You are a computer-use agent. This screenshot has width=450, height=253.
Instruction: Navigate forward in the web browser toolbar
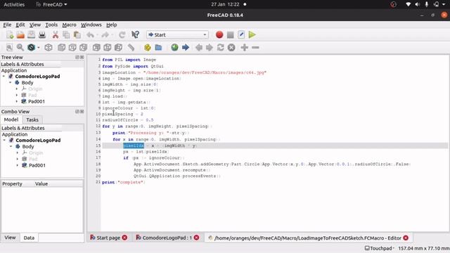tap(210, 47)
